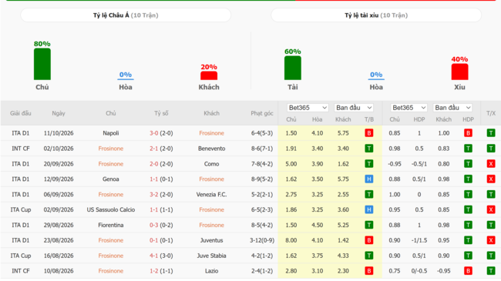This screenshot has width=501, height=281.
Task: Click the red B badge in the Lazio row's second HDP column
Action: [x=468, y=271]
